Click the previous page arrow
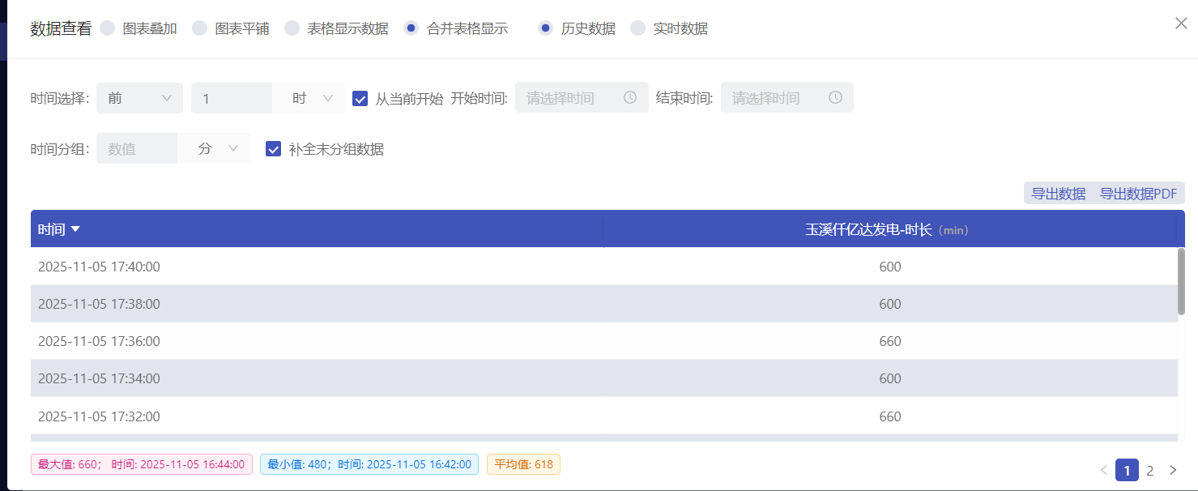This screenshot has height=491, width=1198. 1103,469
